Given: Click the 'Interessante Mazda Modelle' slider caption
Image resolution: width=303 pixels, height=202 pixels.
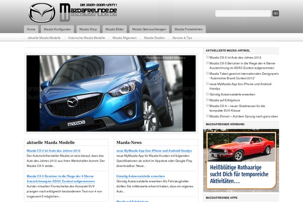Looking at the screenshot, I should click(165, 58).
